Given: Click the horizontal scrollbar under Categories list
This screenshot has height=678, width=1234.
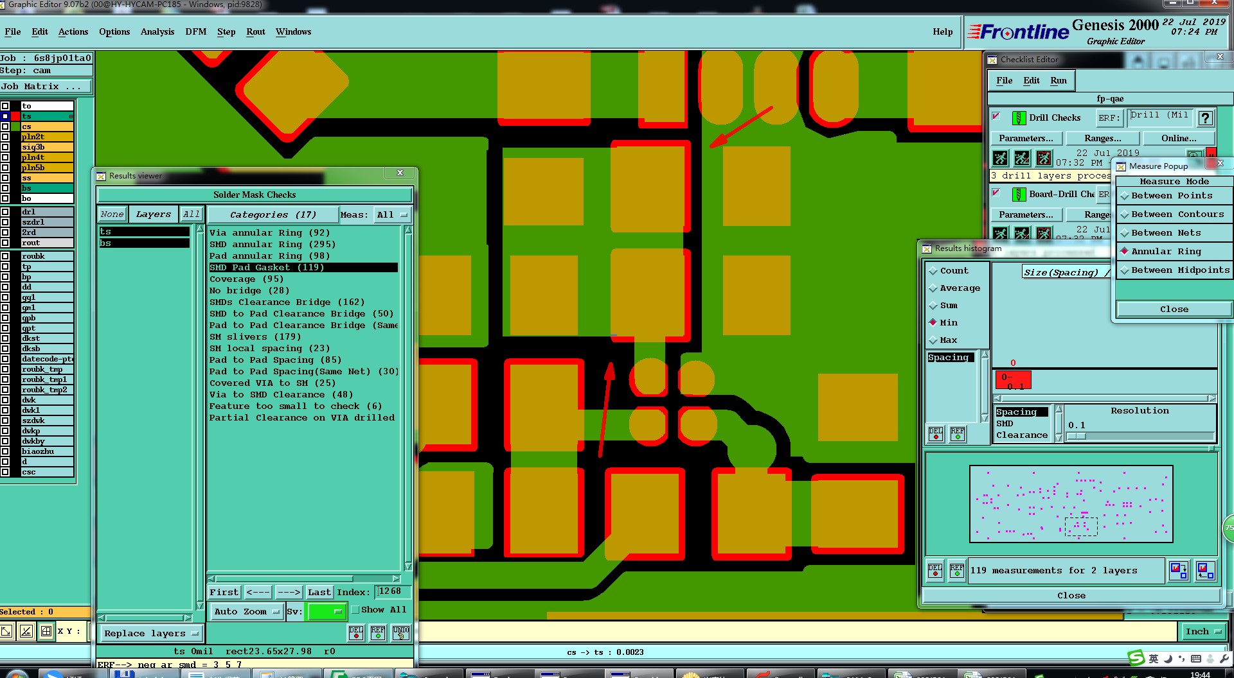Looking at the screenshot, I should coord(305,578).
